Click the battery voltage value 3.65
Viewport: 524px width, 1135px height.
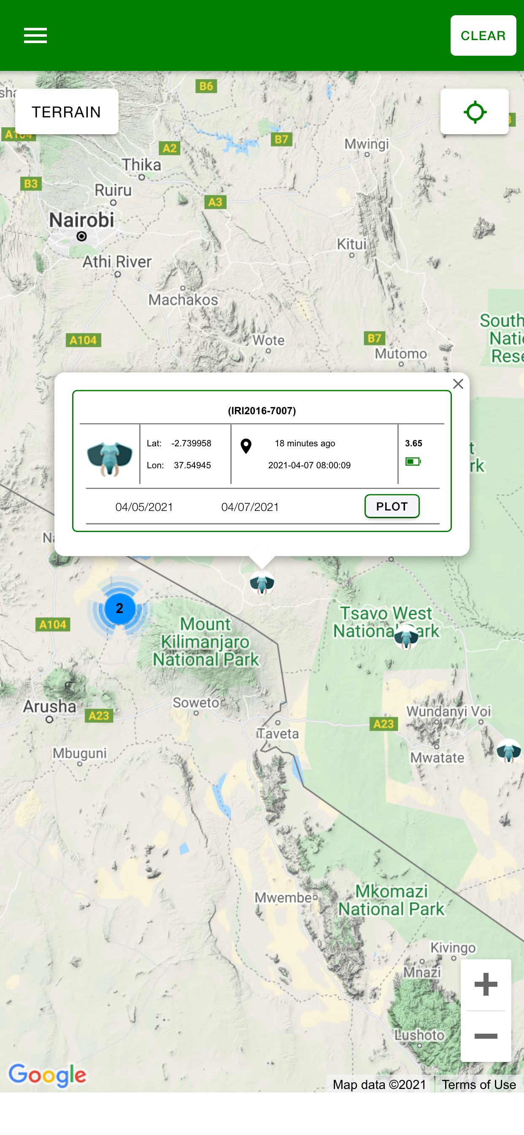pos(413,443)
